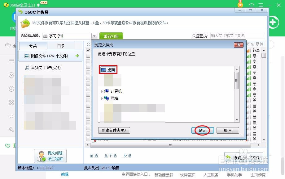Tick the checkbox in the third 高 row
285x179 pixels.
click(88, 67)
